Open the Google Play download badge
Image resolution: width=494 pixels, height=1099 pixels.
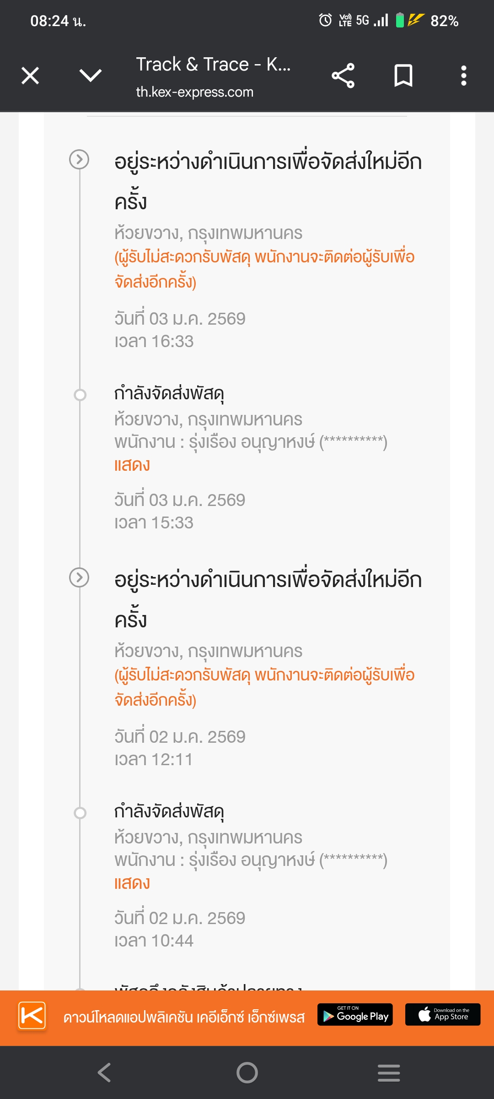click(x=355, y=1014)
